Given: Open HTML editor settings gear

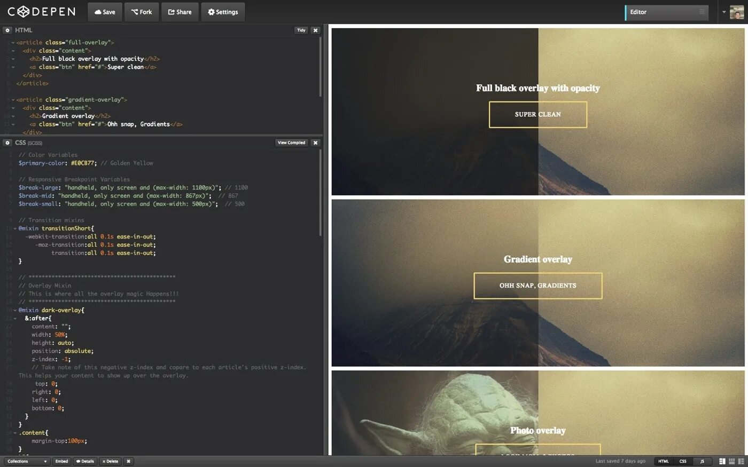Looking at the screenshot, I should tap(7, 30).
